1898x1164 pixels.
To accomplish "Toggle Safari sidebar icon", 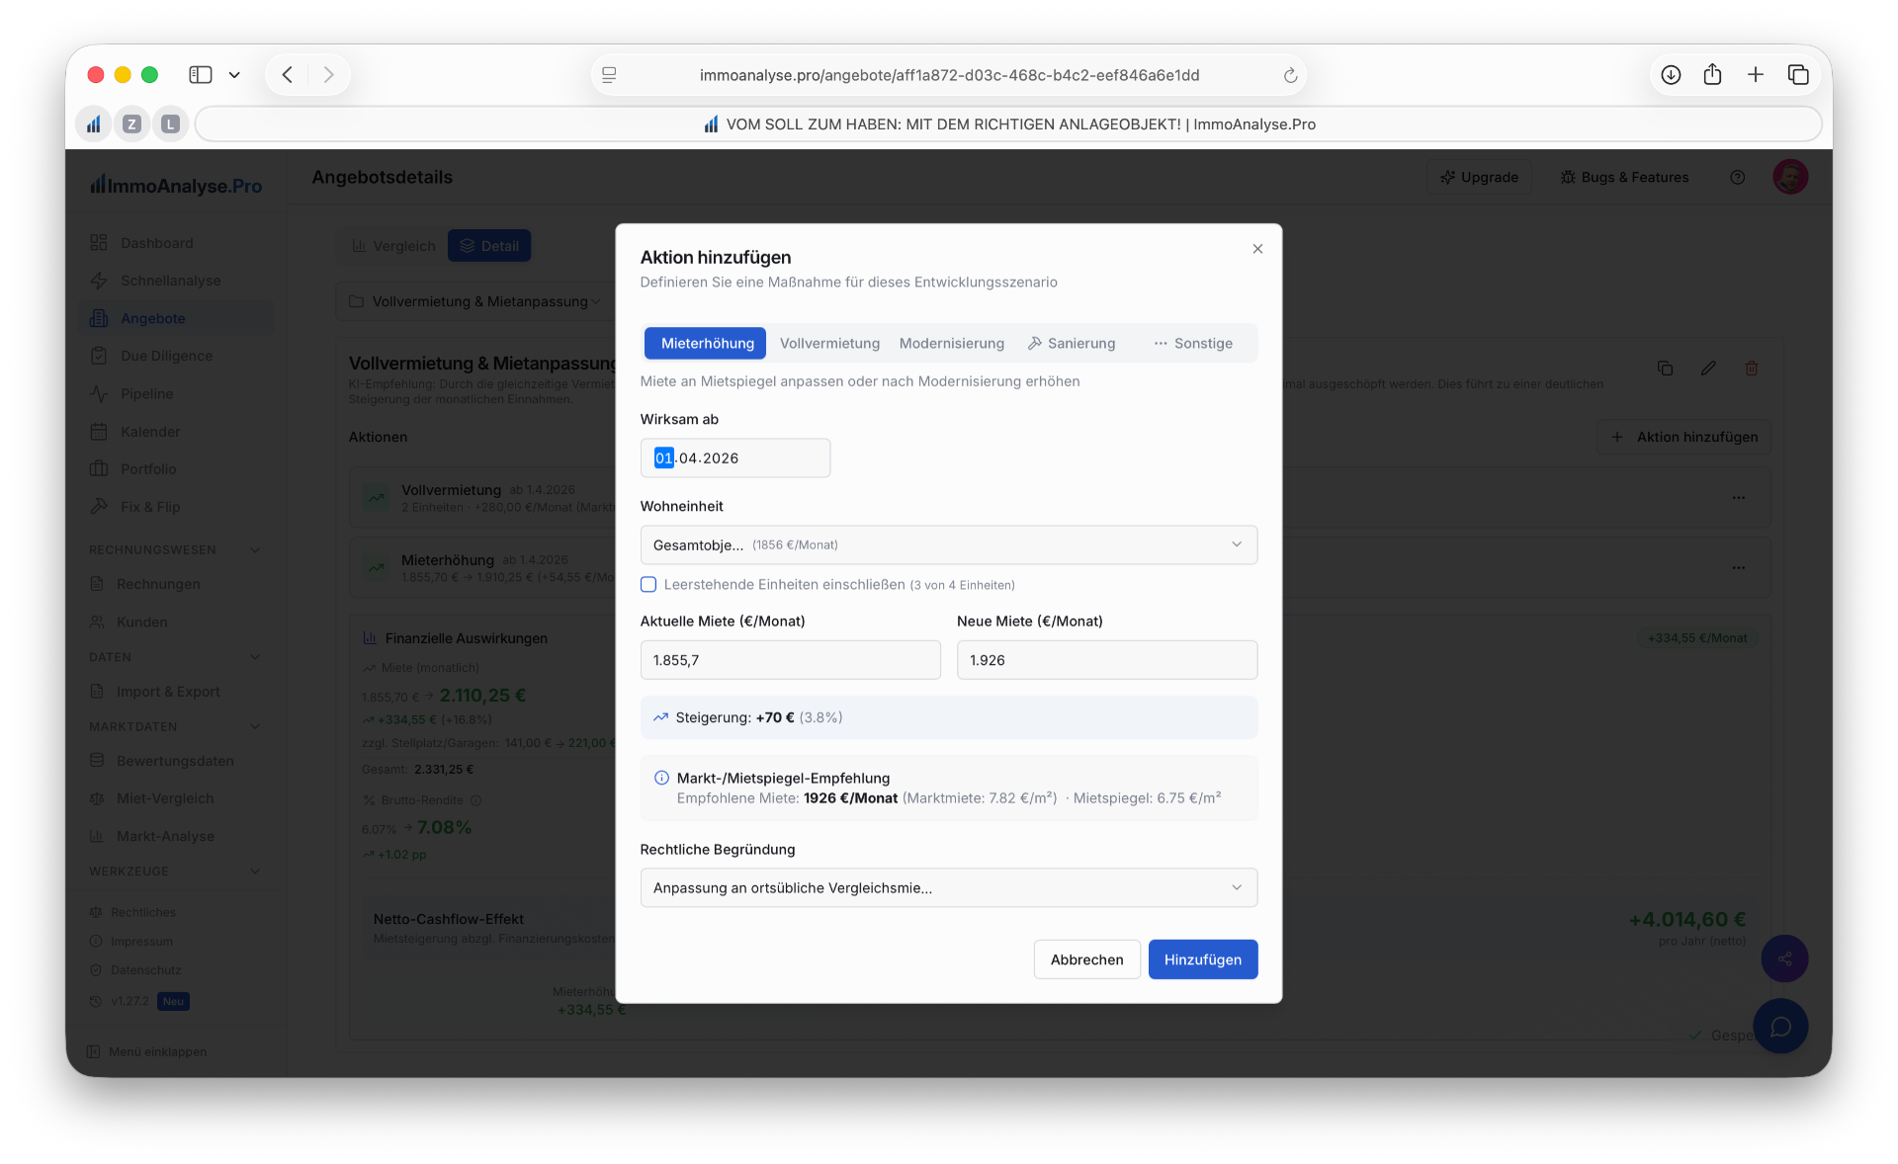I will click(201, 75).
